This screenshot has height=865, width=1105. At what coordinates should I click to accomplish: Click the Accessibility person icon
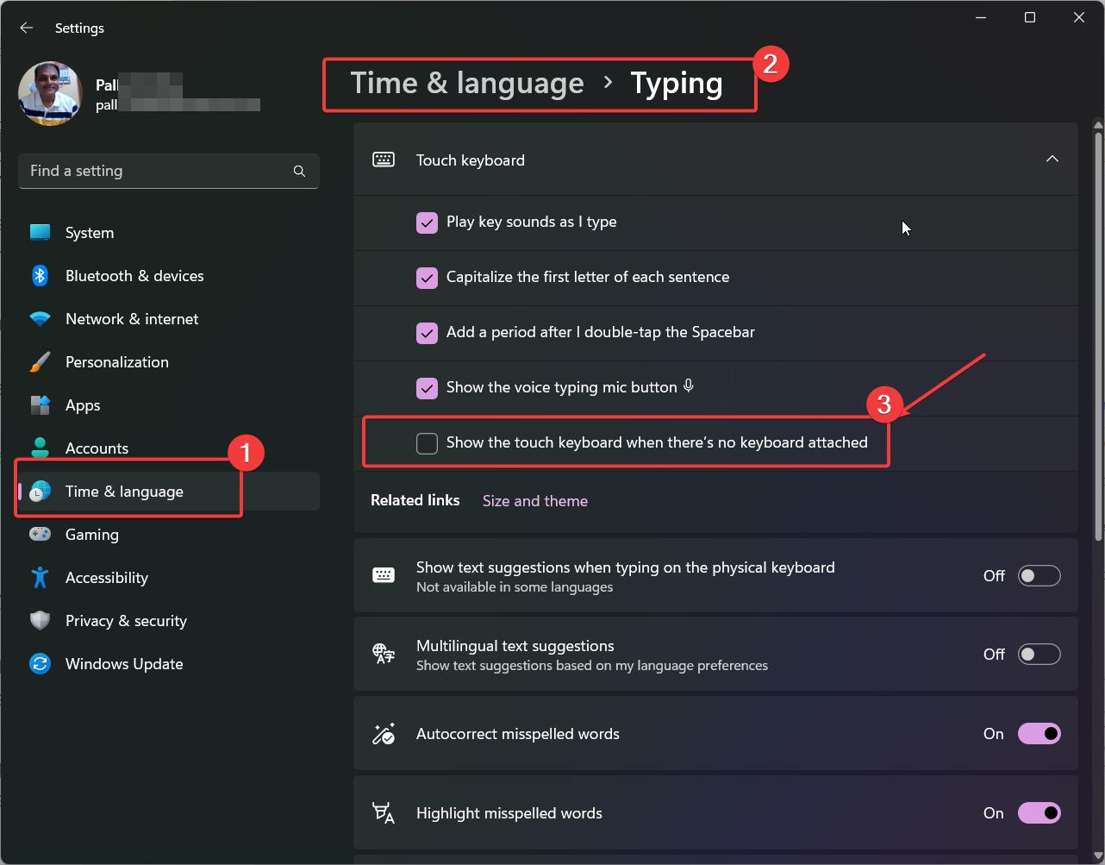coord(40,578)
